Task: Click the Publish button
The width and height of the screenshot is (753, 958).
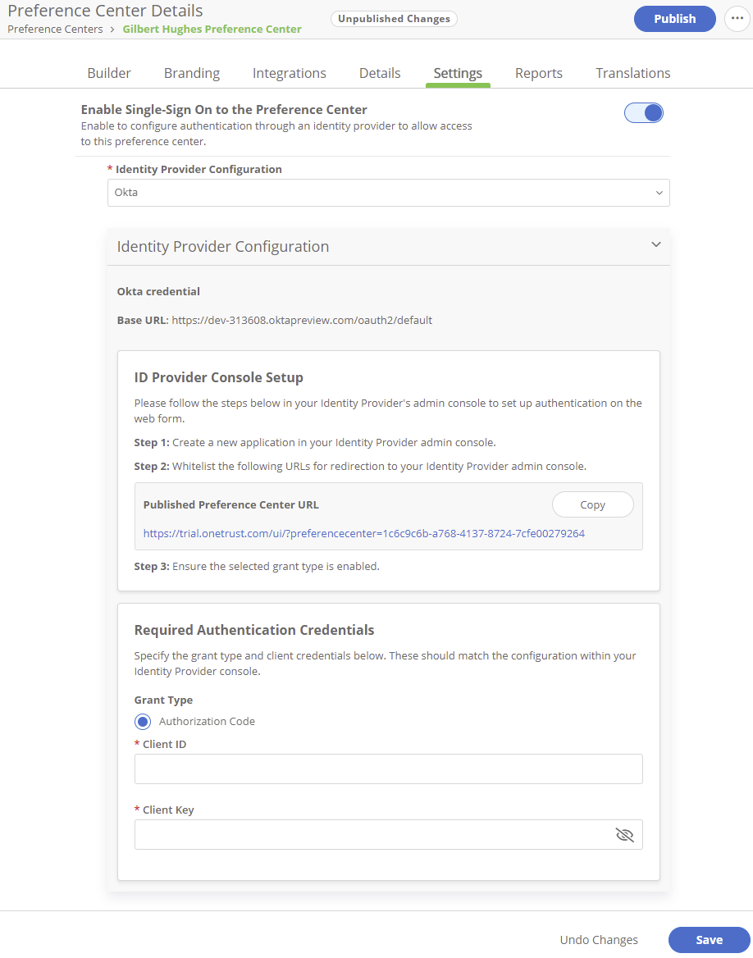Action: click(x=674, y=19)
